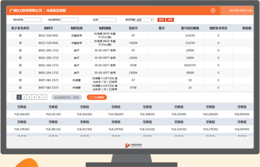The image size is (260, 167).
Task: Select empty slot YLK.30B301
Action: [147, 114]
